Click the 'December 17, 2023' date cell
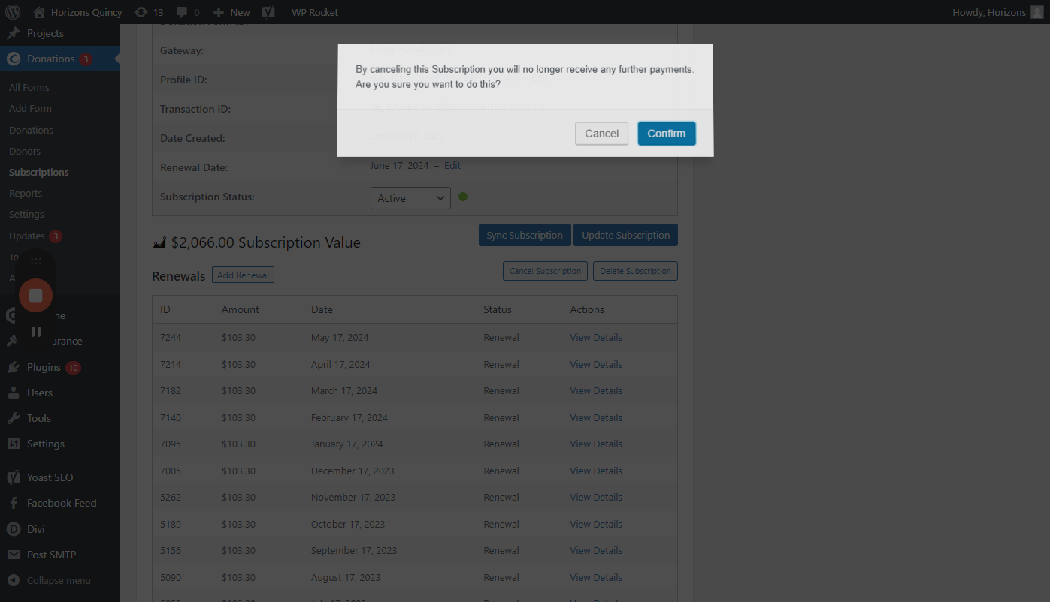Viewport: 1050px width, 602px height. 353,471
